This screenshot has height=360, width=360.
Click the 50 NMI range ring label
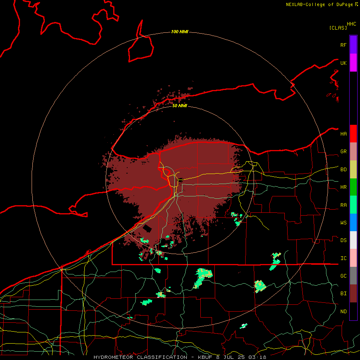click(x=180, y=106)
